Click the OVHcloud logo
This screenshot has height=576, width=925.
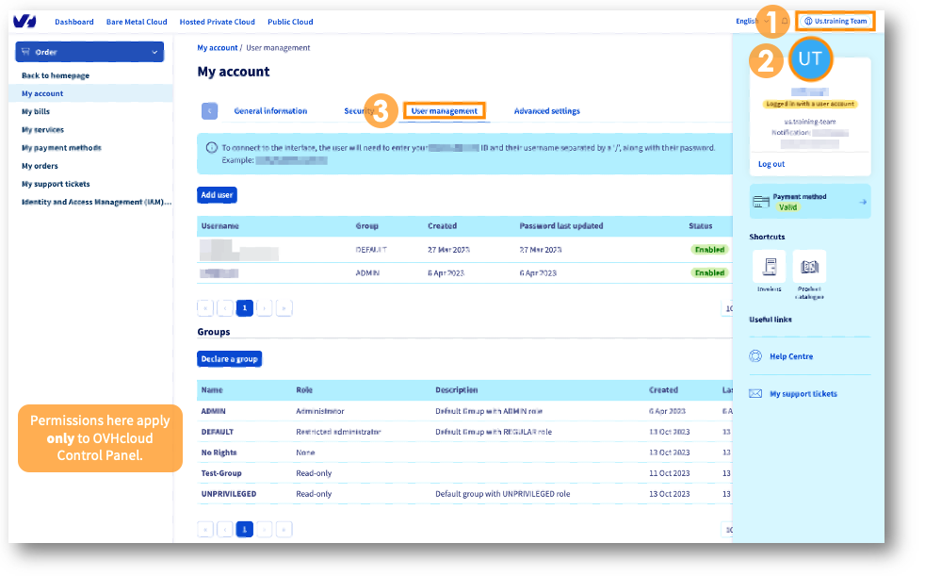24,22
